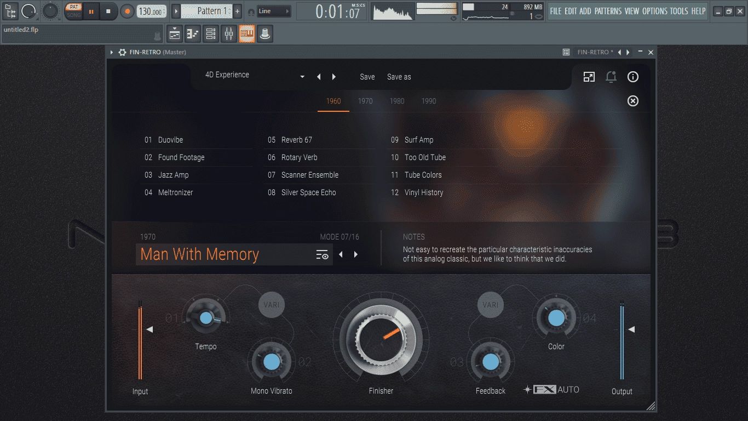Click the Tempo knob

(206, 318)
